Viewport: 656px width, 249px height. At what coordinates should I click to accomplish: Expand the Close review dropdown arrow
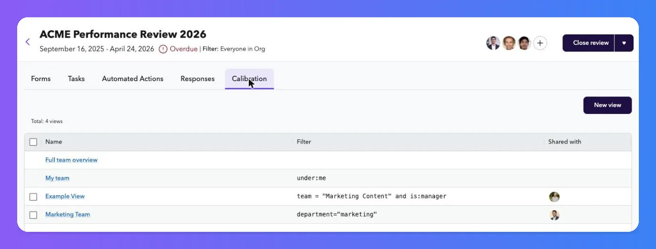click(624, 43)
